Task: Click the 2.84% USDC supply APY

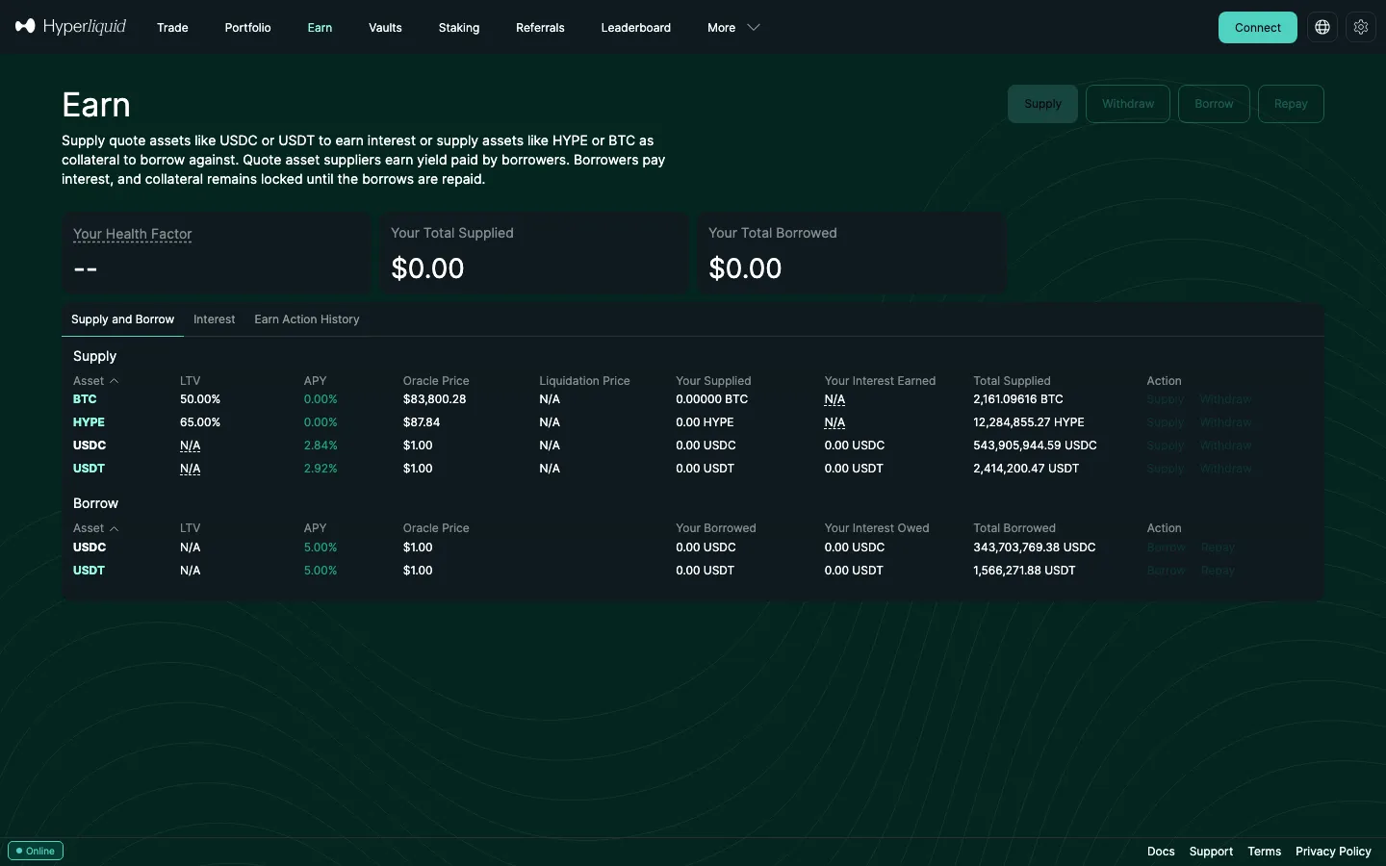Action: pyautogui.click(x=321, y=446)
